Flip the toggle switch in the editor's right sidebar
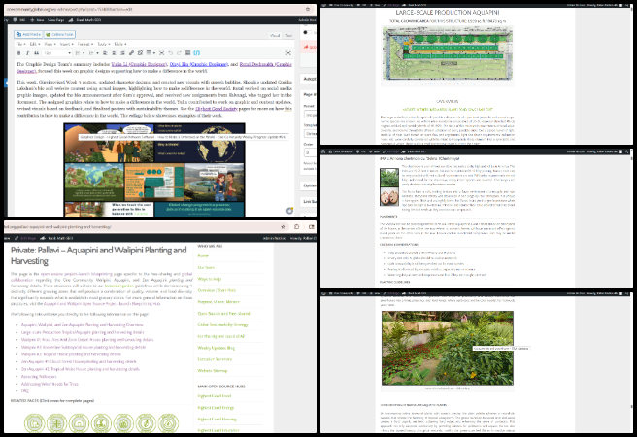This screenshot has width=637, height=437. tap(307, 32)
